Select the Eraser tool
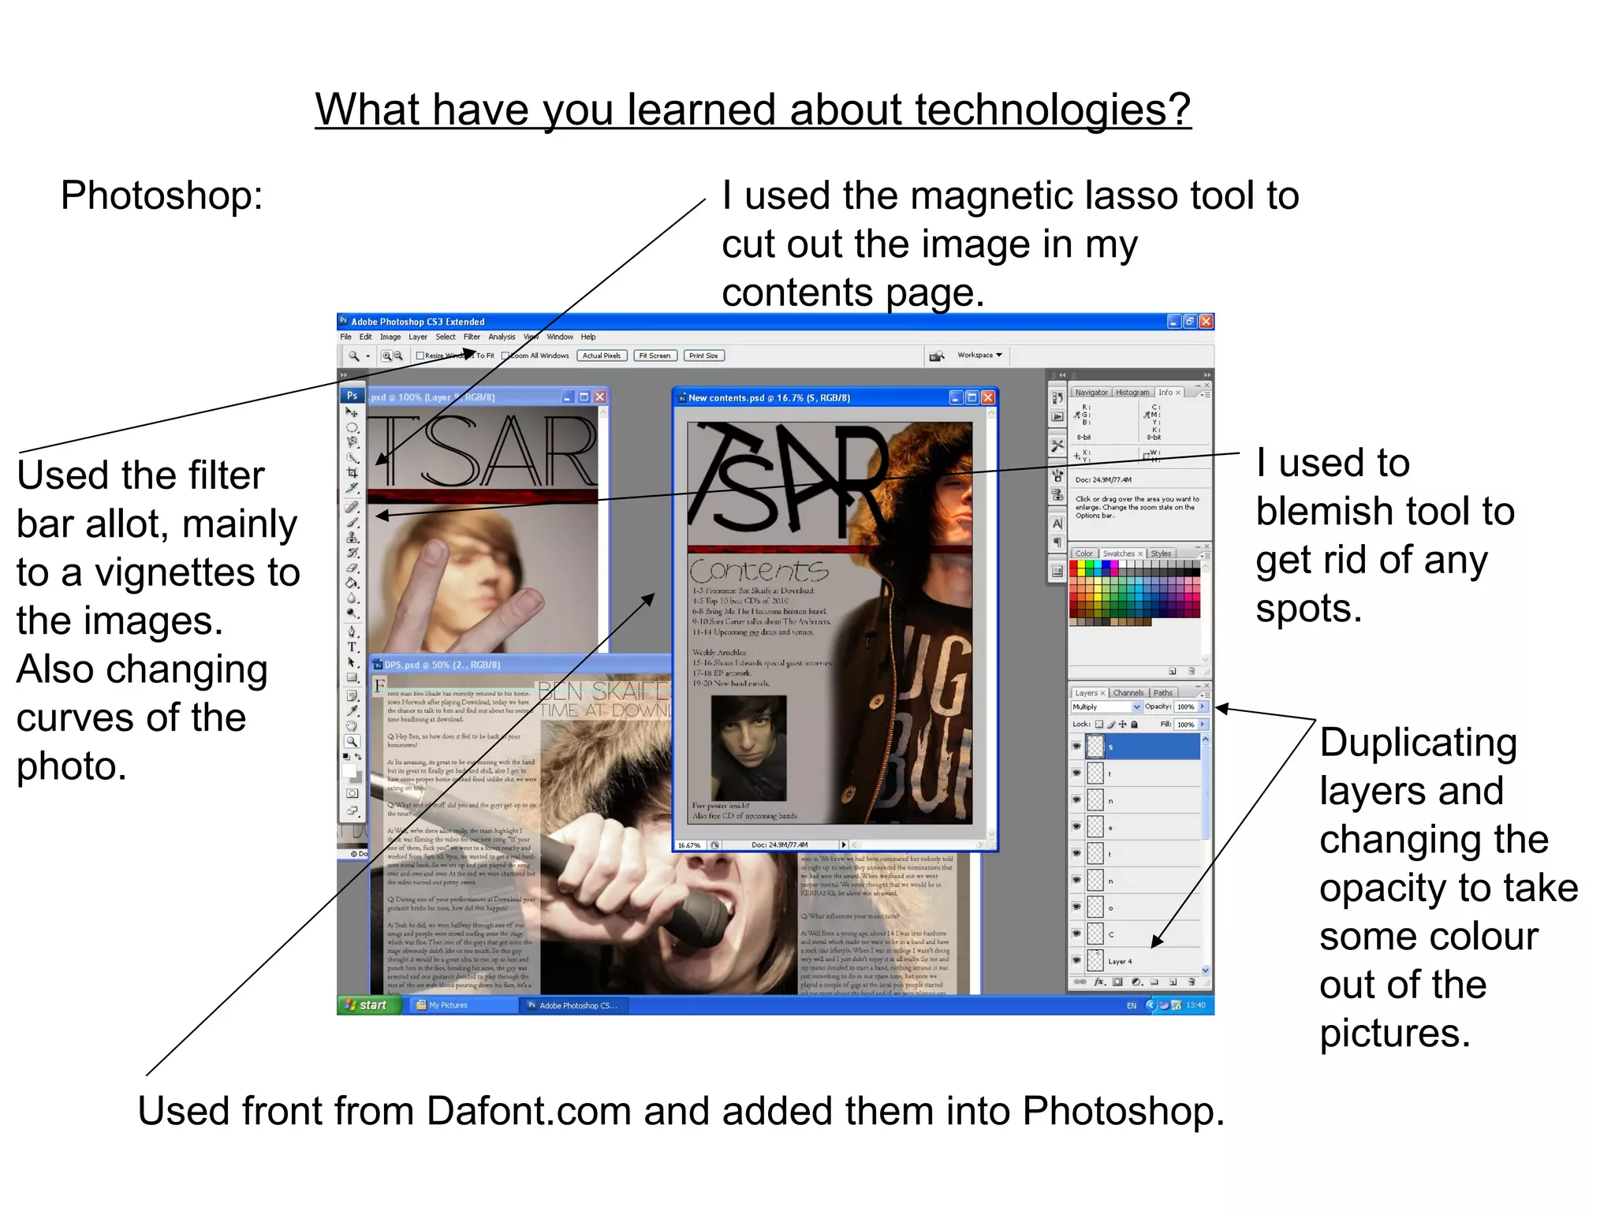Viewport: 1615px width, 1211px height. click(x=352, y=568)
